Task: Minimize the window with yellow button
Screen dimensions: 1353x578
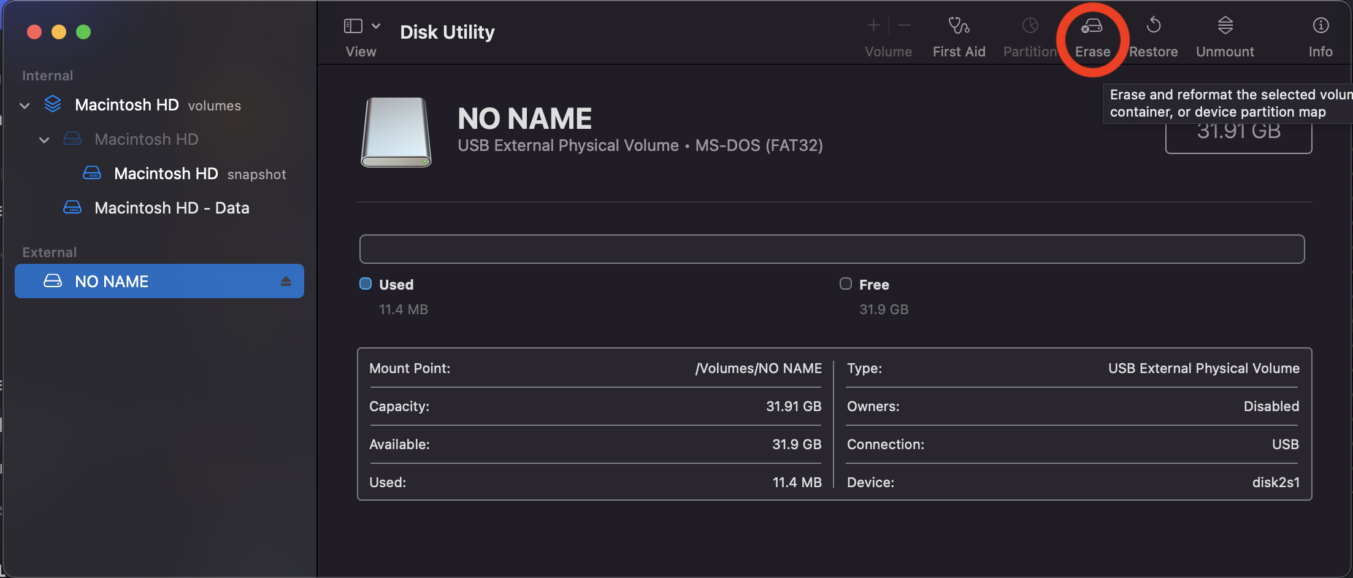Action: tap(59, 32)
